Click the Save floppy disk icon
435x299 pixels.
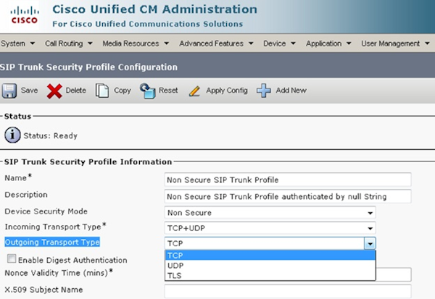tap(9, 90)
